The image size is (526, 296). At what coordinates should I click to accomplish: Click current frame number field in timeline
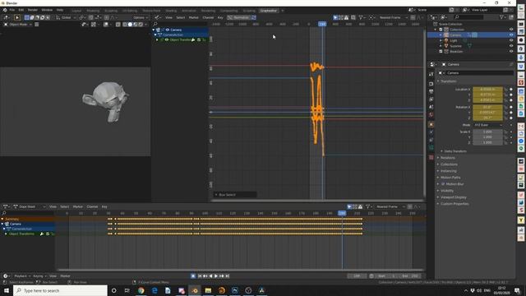coord(357,276)
